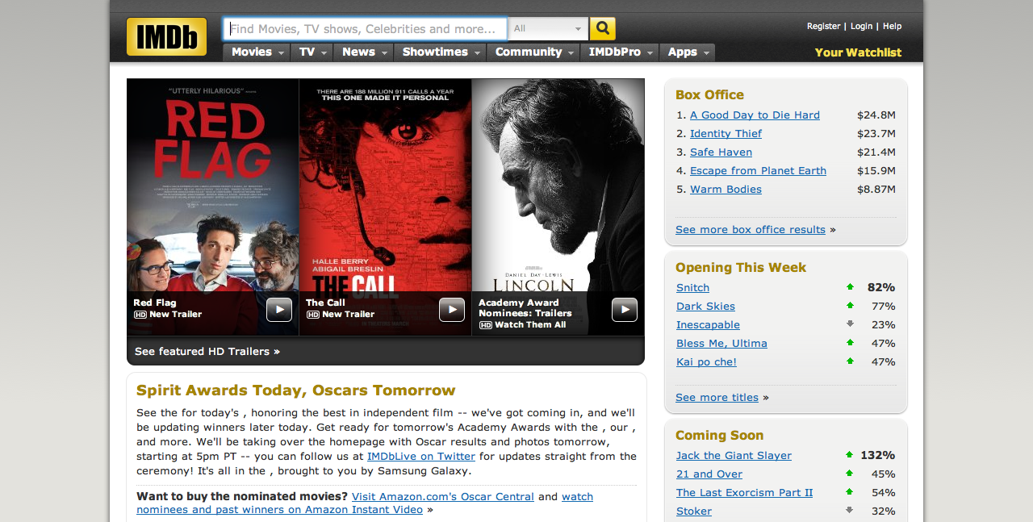The width and height of the screenshot is (1033, 522).
Task: Click the $24.8M box office value
Action: pos(876,115)
